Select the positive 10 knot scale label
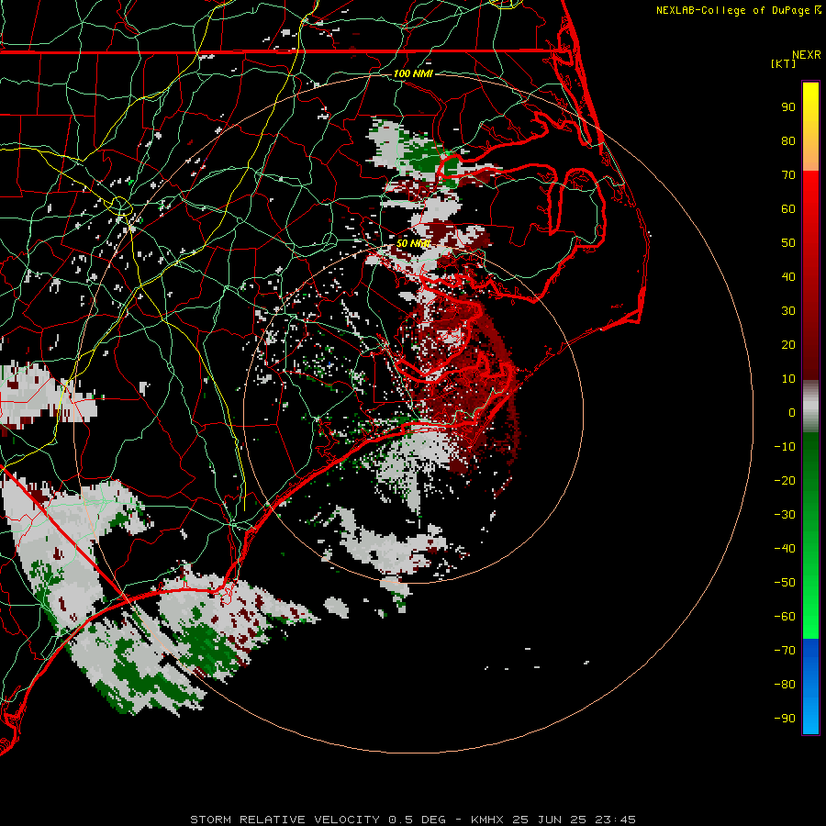Screen dimensions: 826x826 788,379
